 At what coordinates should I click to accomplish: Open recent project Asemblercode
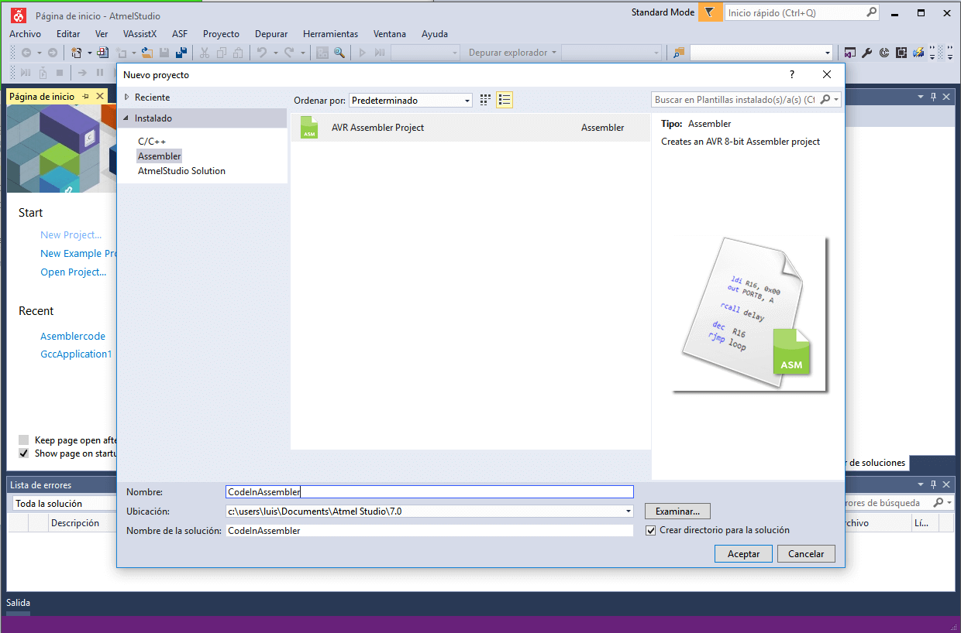(73, 337)
